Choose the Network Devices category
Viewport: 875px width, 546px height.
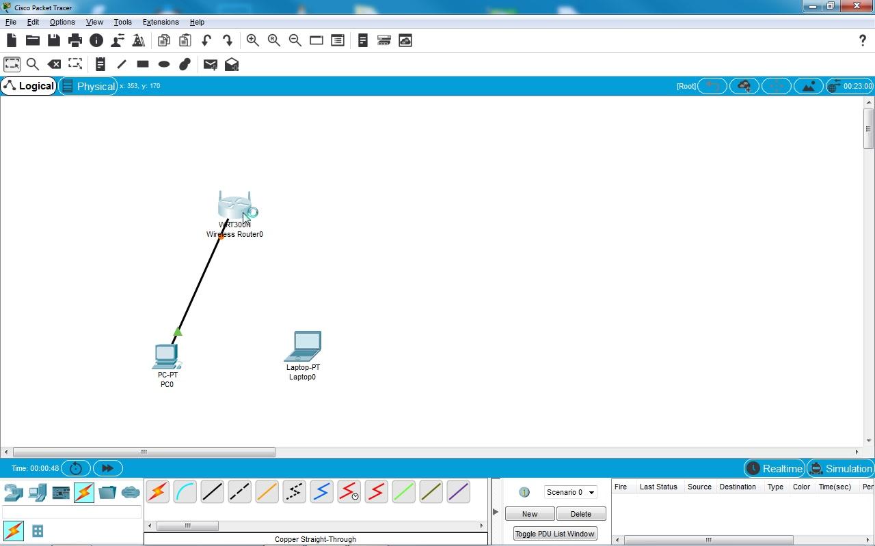tap(13, 492)
